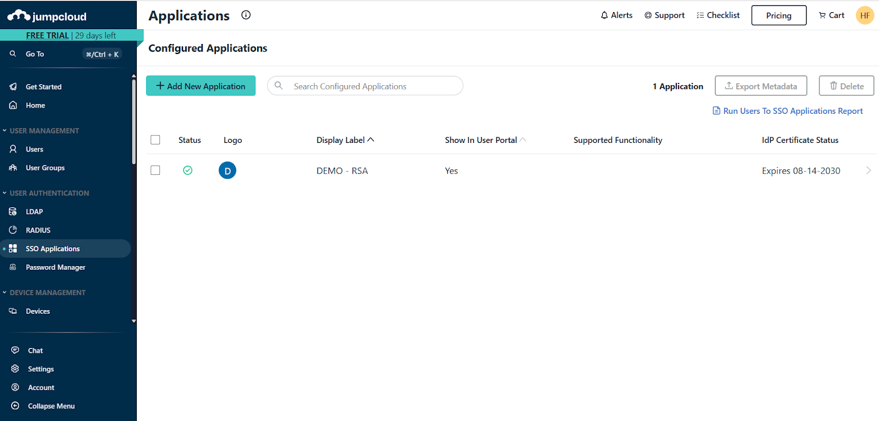
Task: Click the Home icon in sidebar
Action: click(13, 105)
